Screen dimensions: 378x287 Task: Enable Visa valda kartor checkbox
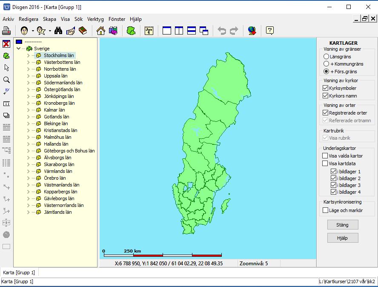click(325, 156)
